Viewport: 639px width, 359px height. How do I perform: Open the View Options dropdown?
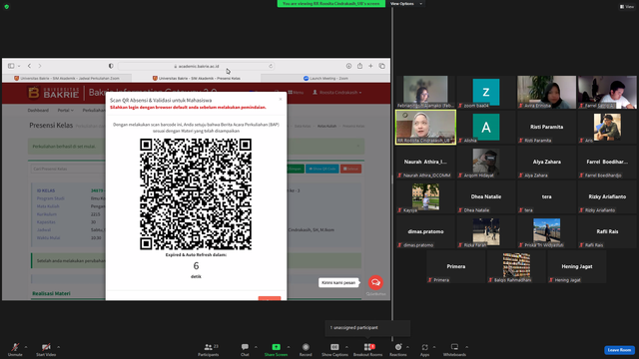(x=406, y=4)
